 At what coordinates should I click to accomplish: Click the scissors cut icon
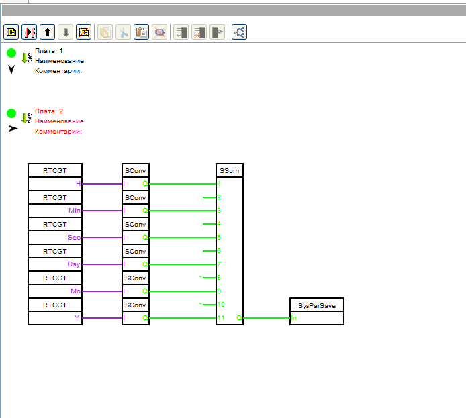click(x=123, y=32)
